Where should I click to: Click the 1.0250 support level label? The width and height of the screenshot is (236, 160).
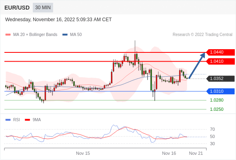tap(216, 109)
